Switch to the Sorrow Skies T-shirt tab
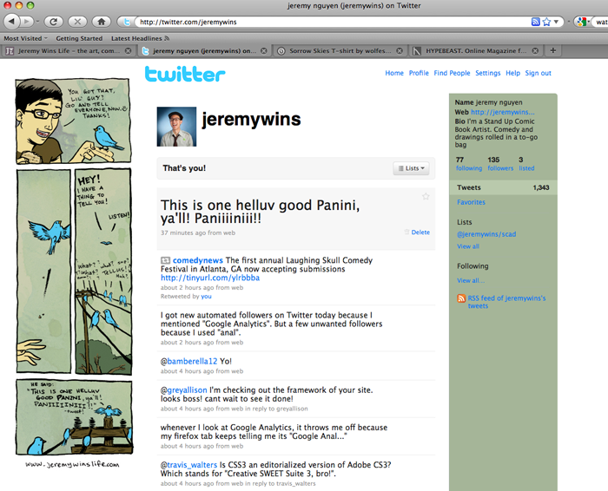 [340, 50]
